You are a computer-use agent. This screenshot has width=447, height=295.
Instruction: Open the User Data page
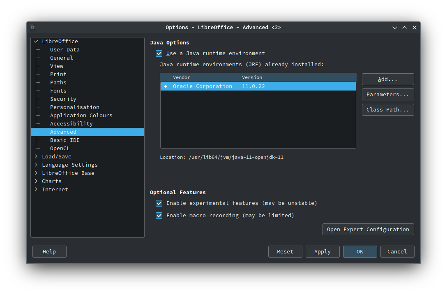pyautogui.click(x=65, y=50)
